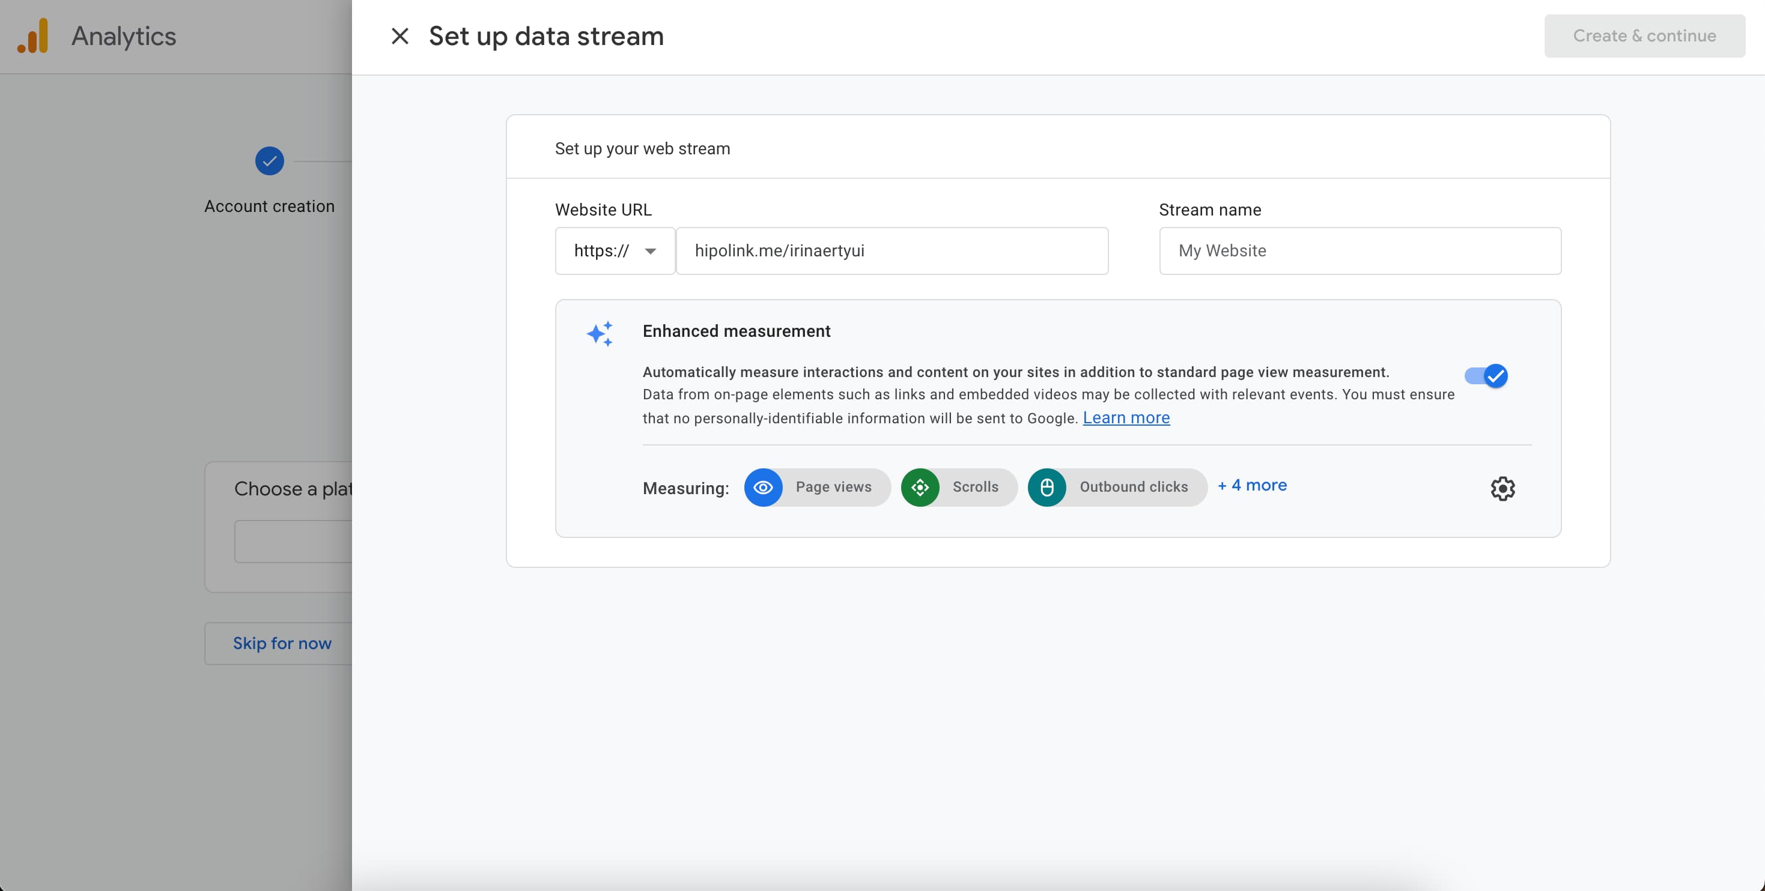Click the Outbound clicks mouse icon
This screenshot has height=891, width=1765.
[x=1047, y=487]
